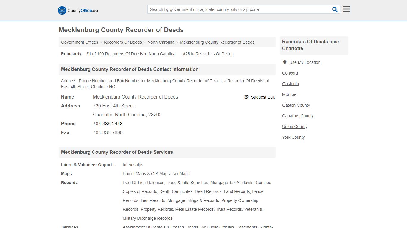Open the CountyOffice.org home logo
The width and height of the screenshot is (407, 228).
[x=77, y=10]
